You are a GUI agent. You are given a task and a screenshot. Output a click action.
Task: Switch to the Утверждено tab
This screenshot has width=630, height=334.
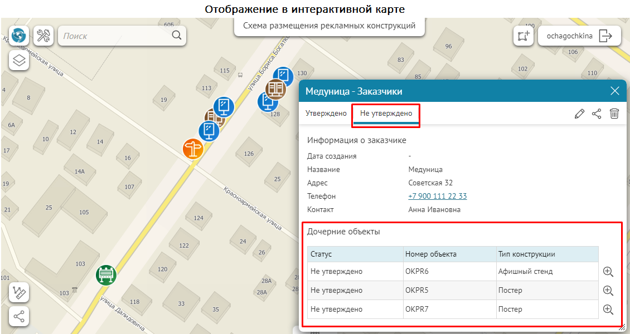[x=326, y=114]
